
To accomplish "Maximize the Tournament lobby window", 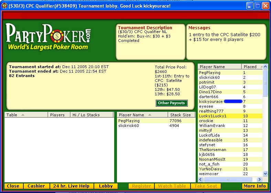I will pyautogui.click(x=258, y=6).
